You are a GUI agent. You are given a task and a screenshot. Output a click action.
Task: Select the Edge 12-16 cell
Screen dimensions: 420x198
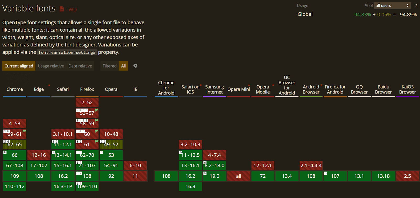39,155
